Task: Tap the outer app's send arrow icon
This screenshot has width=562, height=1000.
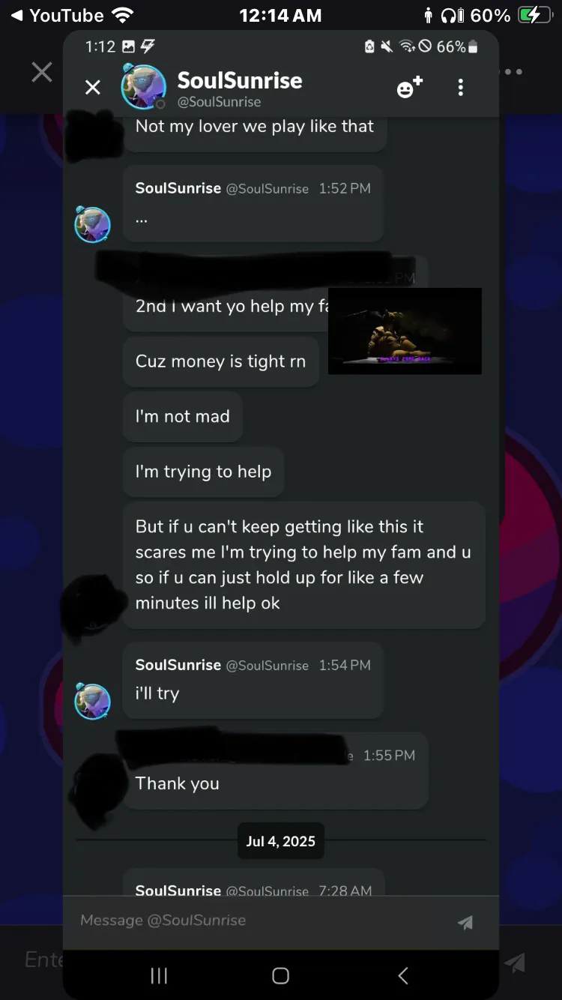Action: click(515, 962)
